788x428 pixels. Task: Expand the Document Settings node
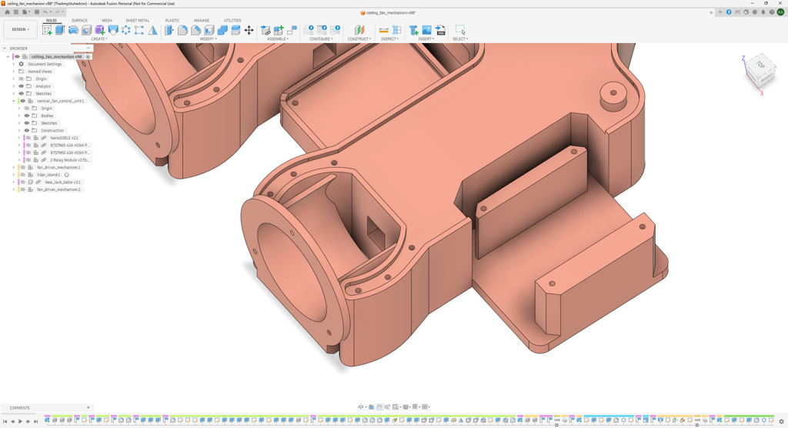[14, 65]
